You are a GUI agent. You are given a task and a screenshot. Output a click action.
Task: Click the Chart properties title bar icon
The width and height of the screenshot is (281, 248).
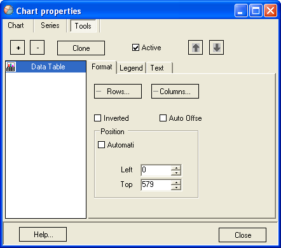tap(8, 10)
